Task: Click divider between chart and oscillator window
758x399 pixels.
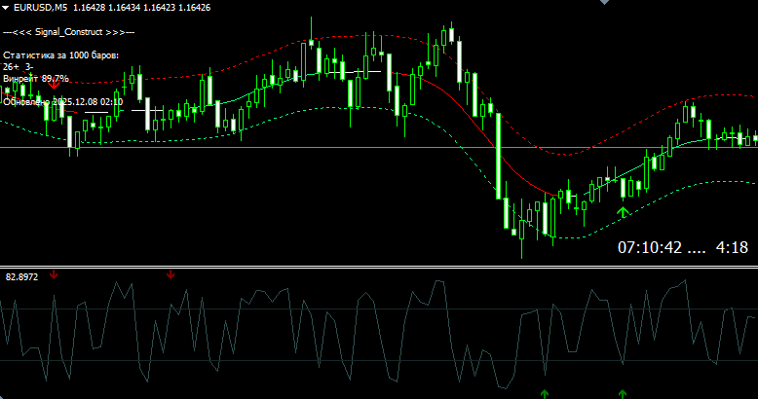Action: pos(379,266)
